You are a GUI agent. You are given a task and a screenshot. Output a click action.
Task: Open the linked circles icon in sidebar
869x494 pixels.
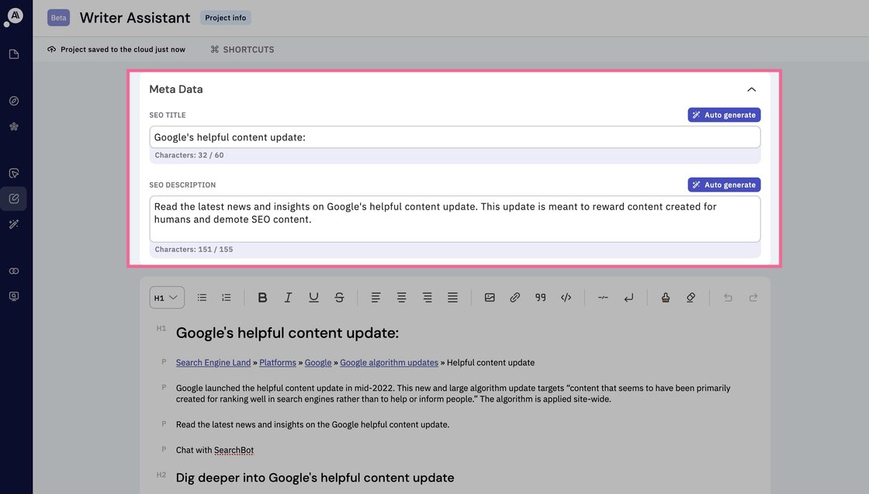(x=14, y=271)
